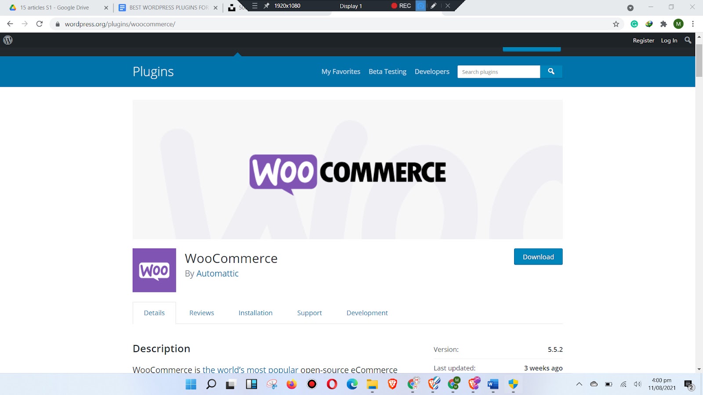703x395 pixels.
Task: Open the Development tab
Action: coord(367,313)
